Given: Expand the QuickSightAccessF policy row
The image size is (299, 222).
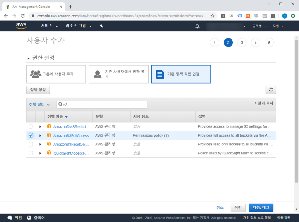Looking at the screenshot, I should (x=40, y=153).
